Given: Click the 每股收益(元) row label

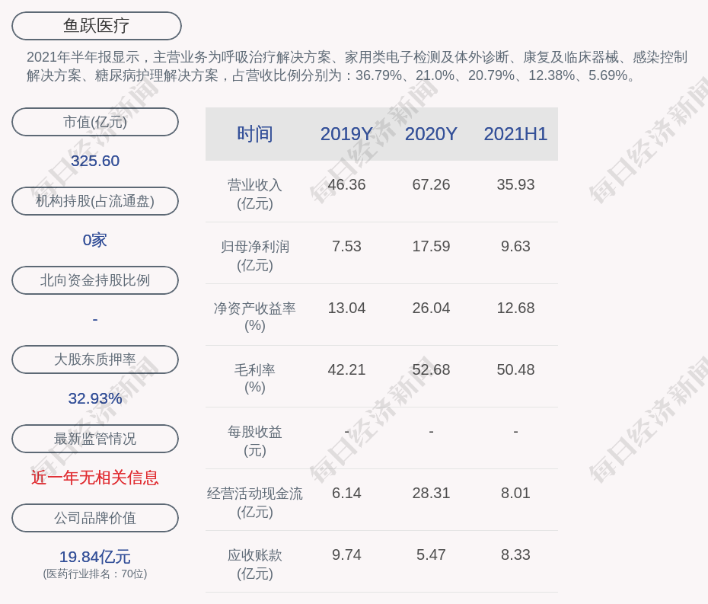Looking at the screenshot, I should pyautogui.click(x=255, y=441).
